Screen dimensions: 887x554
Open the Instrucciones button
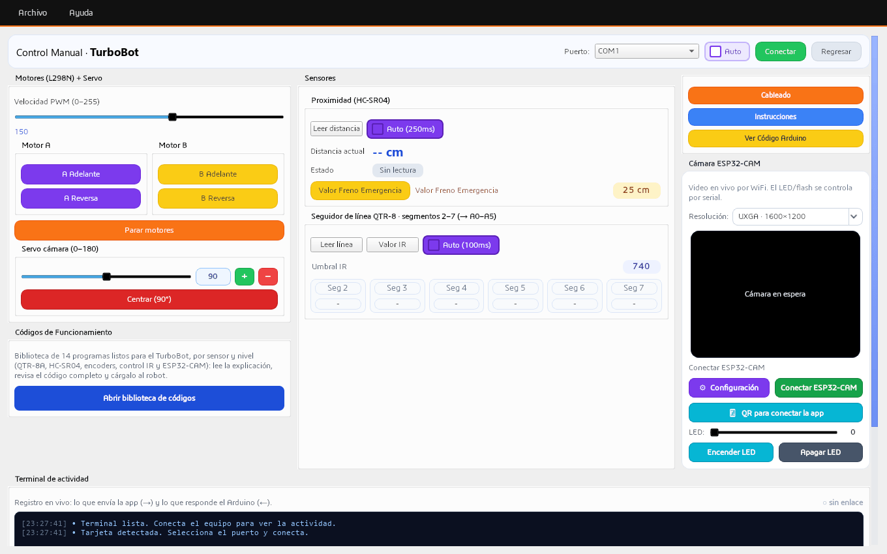pos(775,117)
